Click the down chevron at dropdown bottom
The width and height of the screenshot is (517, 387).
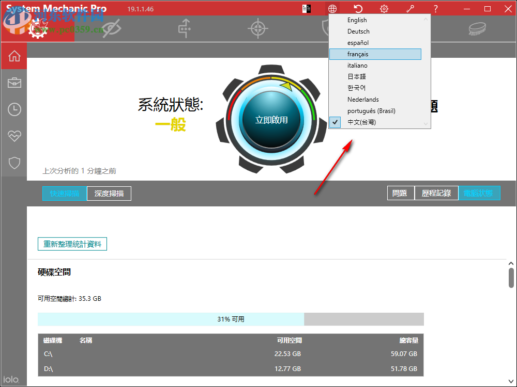(x=425, y=124)
